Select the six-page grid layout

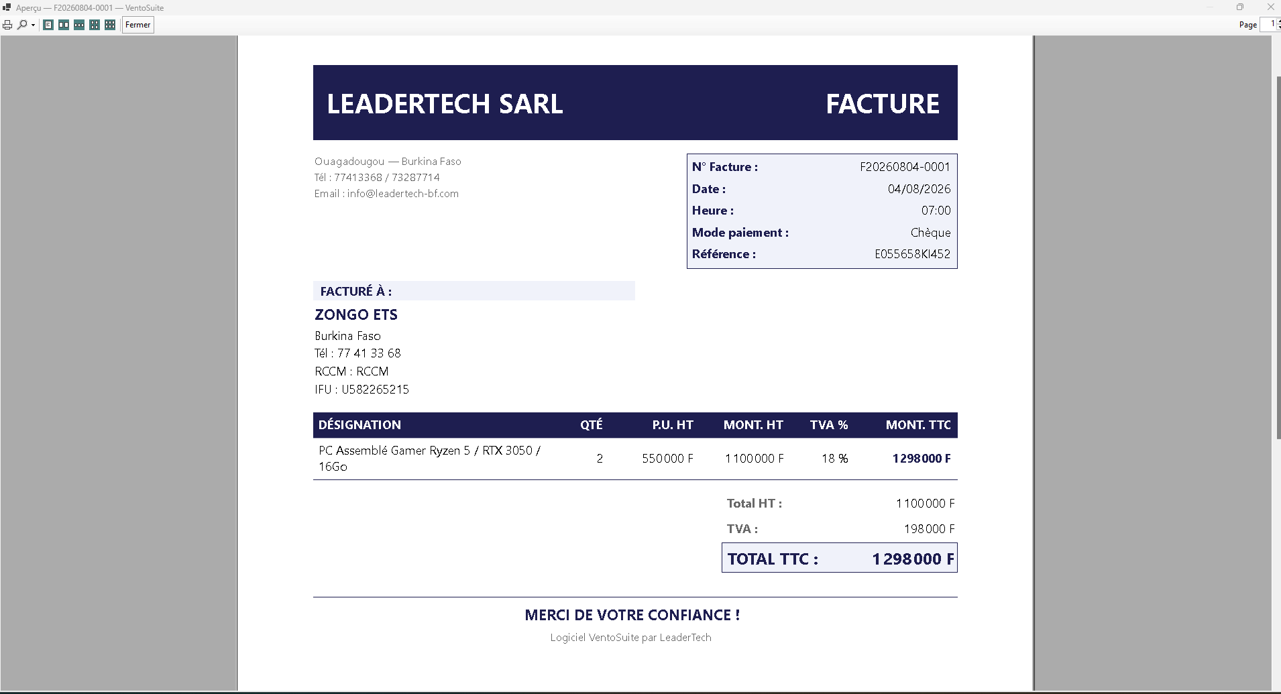(x=110, y=25)
